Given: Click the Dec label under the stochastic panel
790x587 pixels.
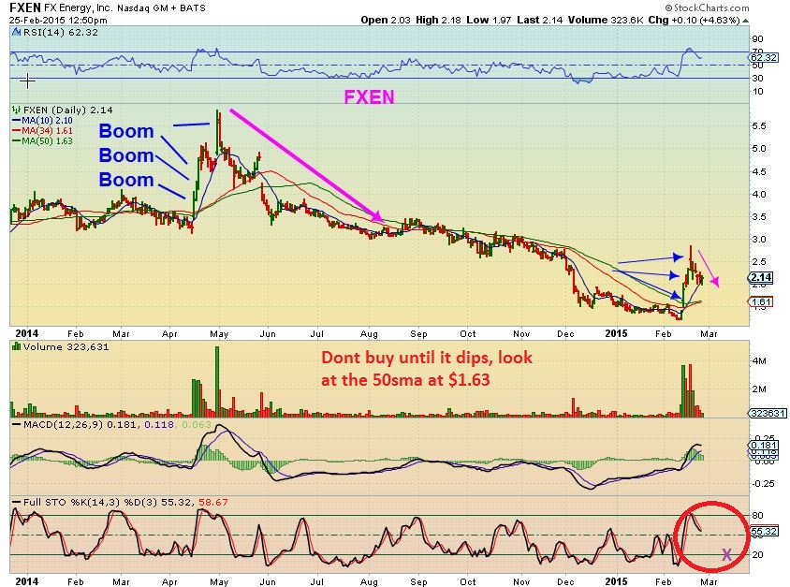Looking at the screenshot, I should coord(565,581).
